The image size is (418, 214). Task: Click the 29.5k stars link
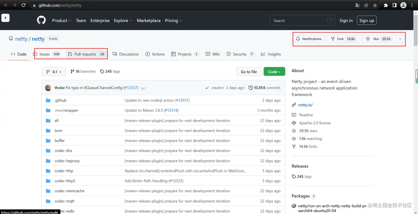(305, 131)
